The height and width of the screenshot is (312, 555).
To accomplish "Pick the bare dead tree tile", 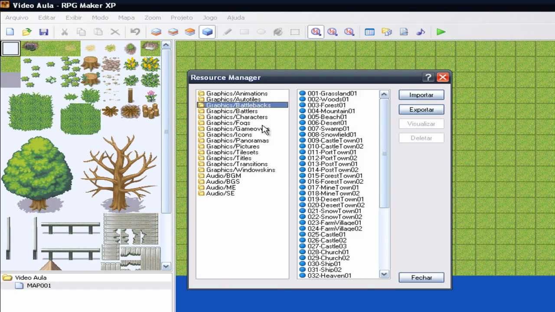I will coord(119,173).
